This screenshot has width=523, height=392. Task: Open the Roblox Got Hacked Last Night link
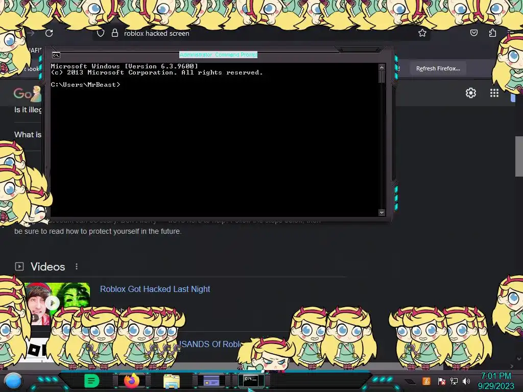tap(155, 289)
